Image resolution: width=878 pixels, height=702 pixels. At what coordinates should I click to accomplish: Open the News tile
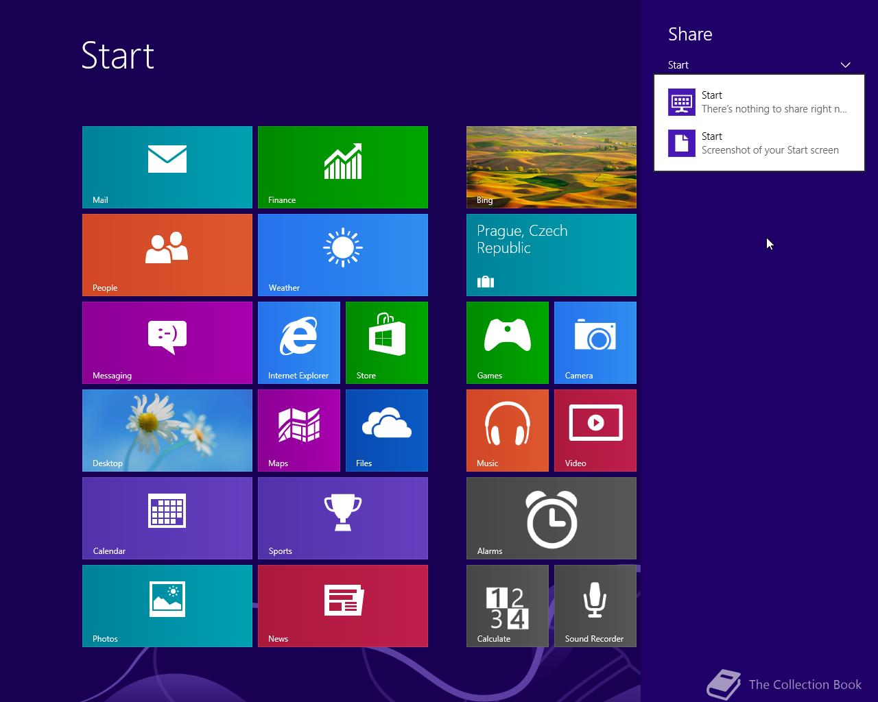tap(343, 606)
